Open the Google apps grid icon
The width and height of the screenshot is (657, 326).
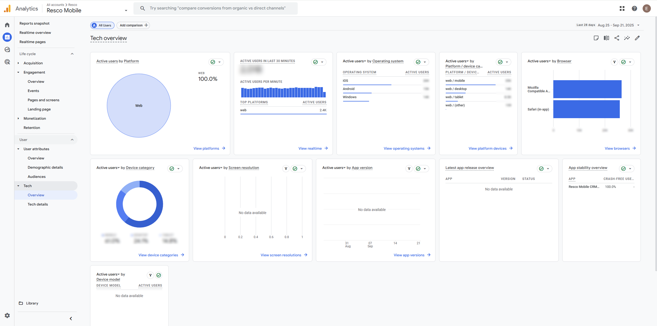(622, 9)
